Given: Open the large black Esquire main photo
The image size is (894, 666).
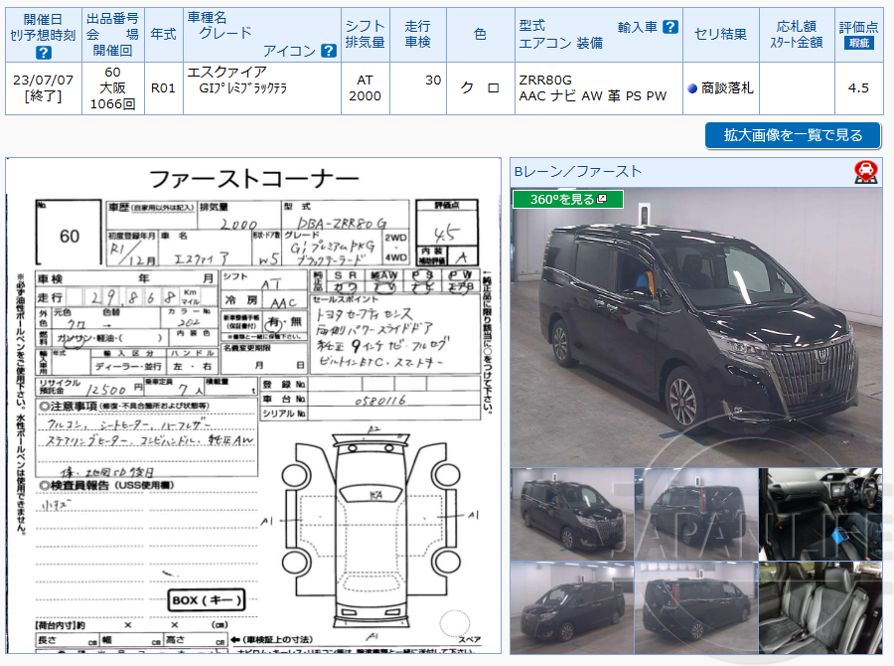Looking at the screenshot, I should (x=695, y=328).
